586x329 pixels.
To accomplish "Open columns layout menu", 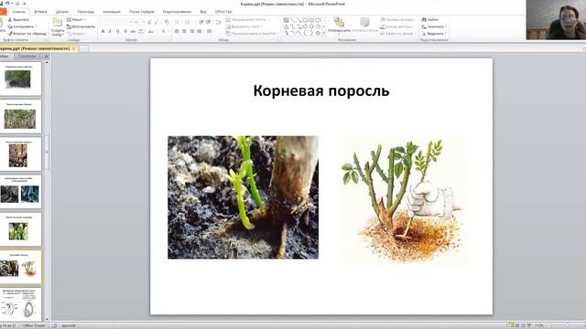I will tap(210, 31).
